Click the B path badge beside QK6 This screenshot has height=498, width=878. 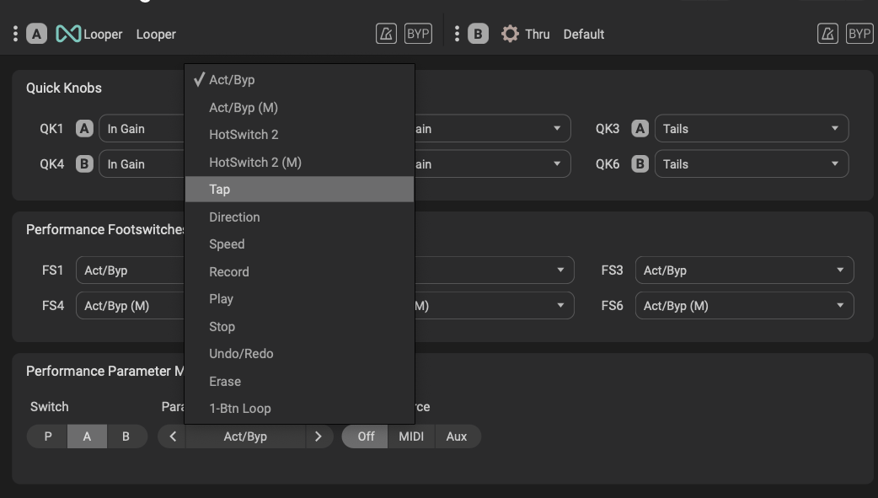pos(640,164)
